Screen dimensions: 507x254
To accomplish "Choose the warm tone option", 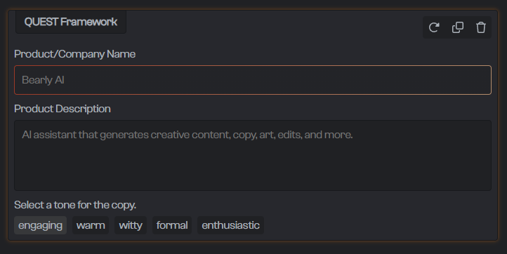I will coord(91,225).
